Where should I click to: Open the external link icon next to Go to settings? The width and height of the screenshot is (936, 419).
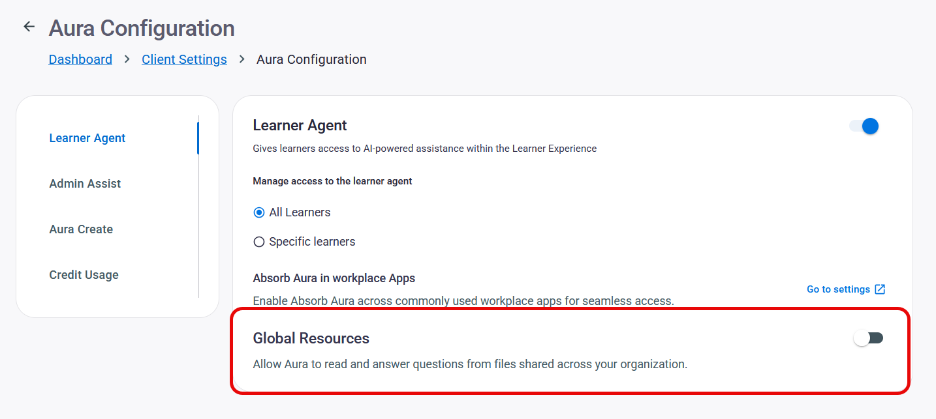(880, 289)
